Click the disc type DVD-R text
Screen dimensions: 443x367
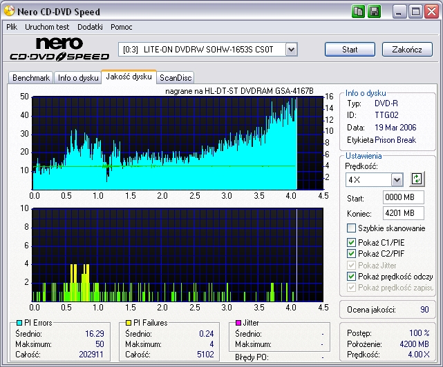[386, 103]
